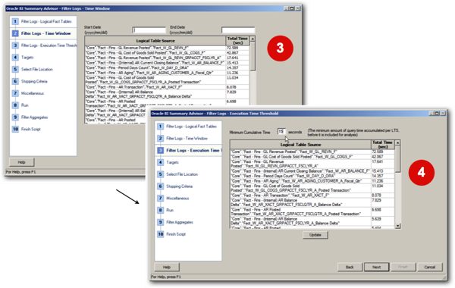Click Total Time (sec) header in Execution Time Threshold window
Viewport: 455px width, 288px height.
point(383,145)
